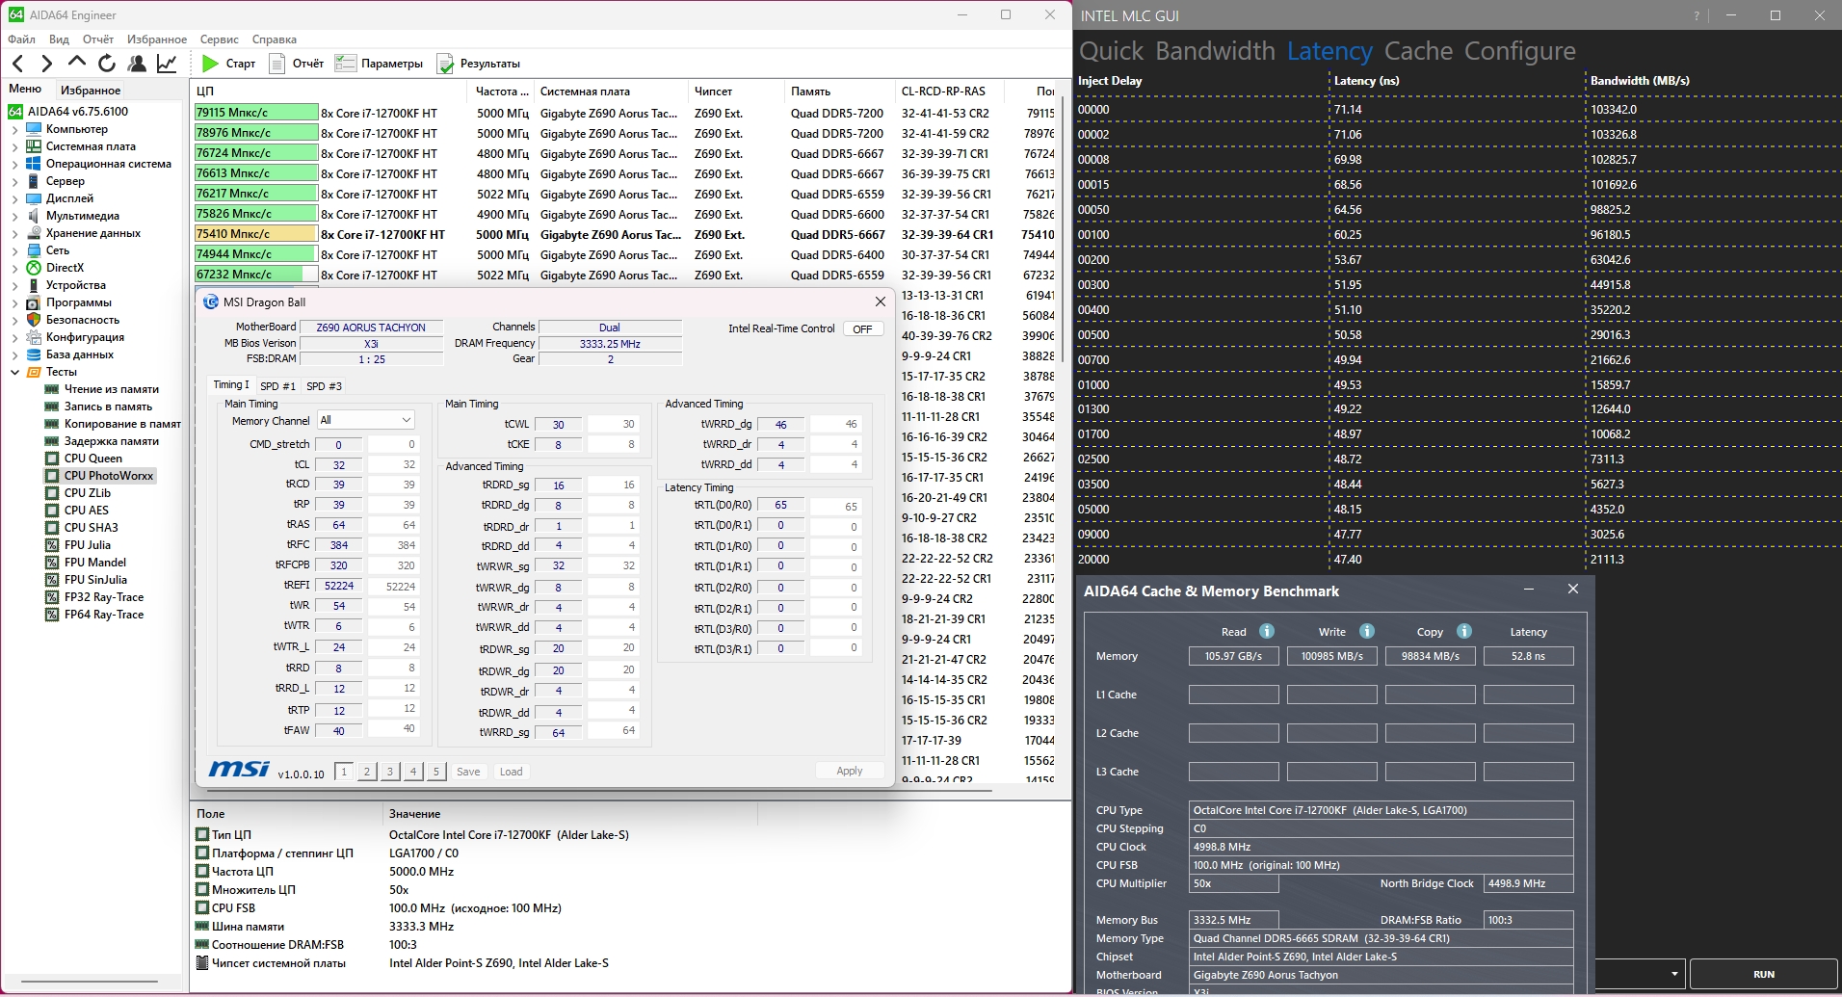Switch to the SPD #1 tab
1842x997 pixels.
[x=277, y=386]
